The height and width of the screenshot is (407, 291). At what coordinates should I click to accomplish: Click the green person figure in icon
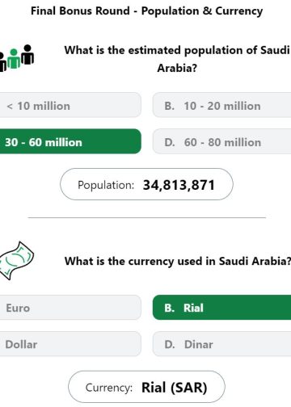pos(14,59)
